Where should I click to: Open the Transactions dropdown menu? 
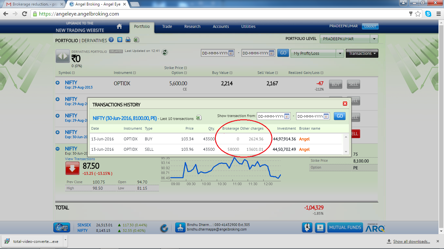click(362, 53)
